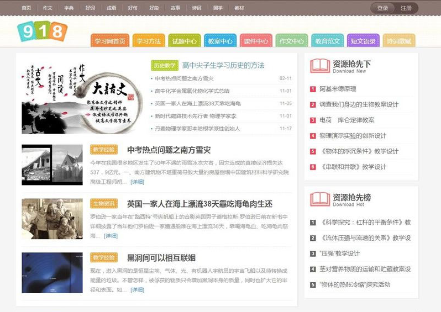Switch to the 教案中心 tab
The width and height of the screenshot is (441, 312).
[x=220, y=41]
